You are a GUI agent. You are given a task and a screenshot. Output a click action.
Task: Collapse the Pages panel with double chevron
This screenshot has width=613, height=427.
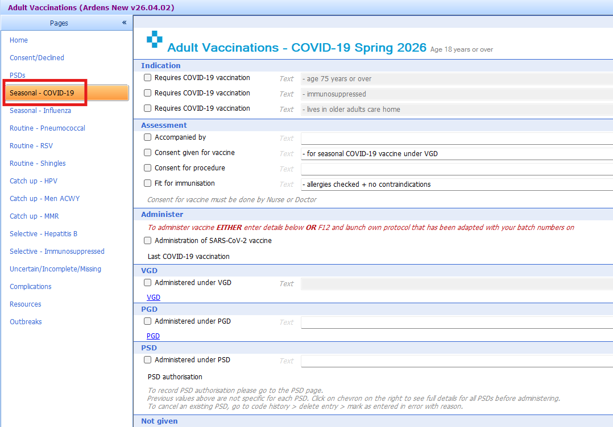coord(125,23)
